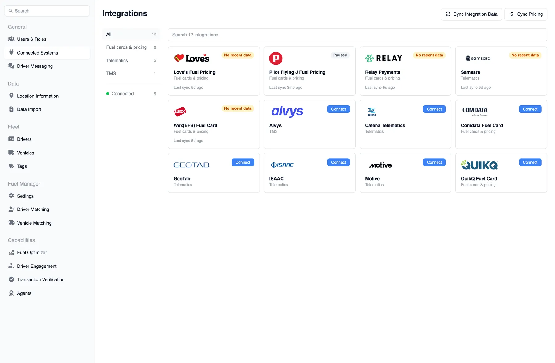Filter integrations by Telematics
555x363 pixels.
tap(131, 60)
